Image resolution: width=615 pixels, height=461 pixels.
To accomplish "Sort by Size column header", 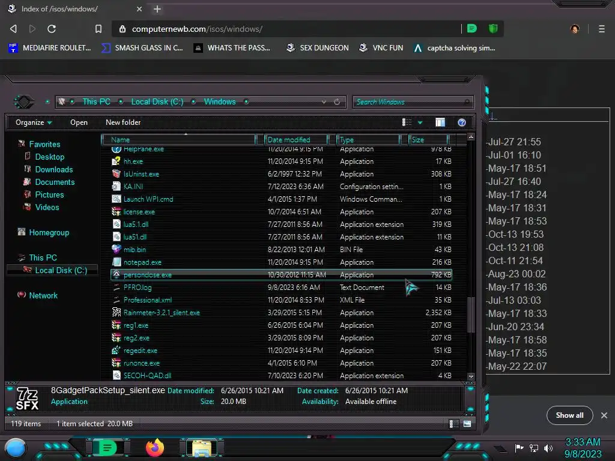I will tap(428, 139).
